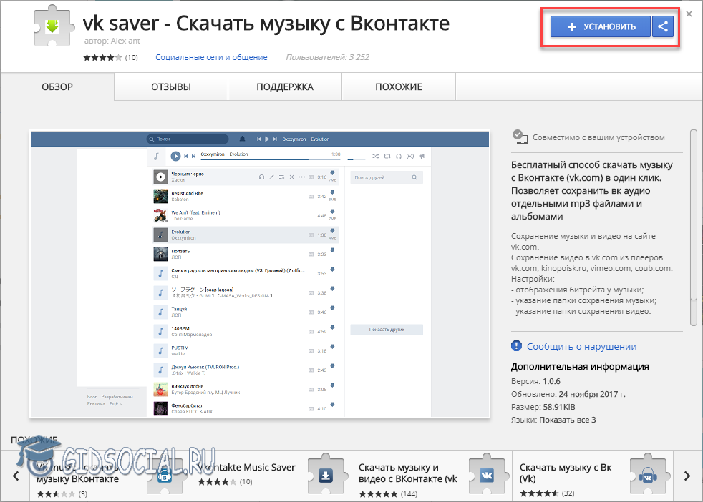
Task: Click the extension screenshot preview image
Action: 259,275
